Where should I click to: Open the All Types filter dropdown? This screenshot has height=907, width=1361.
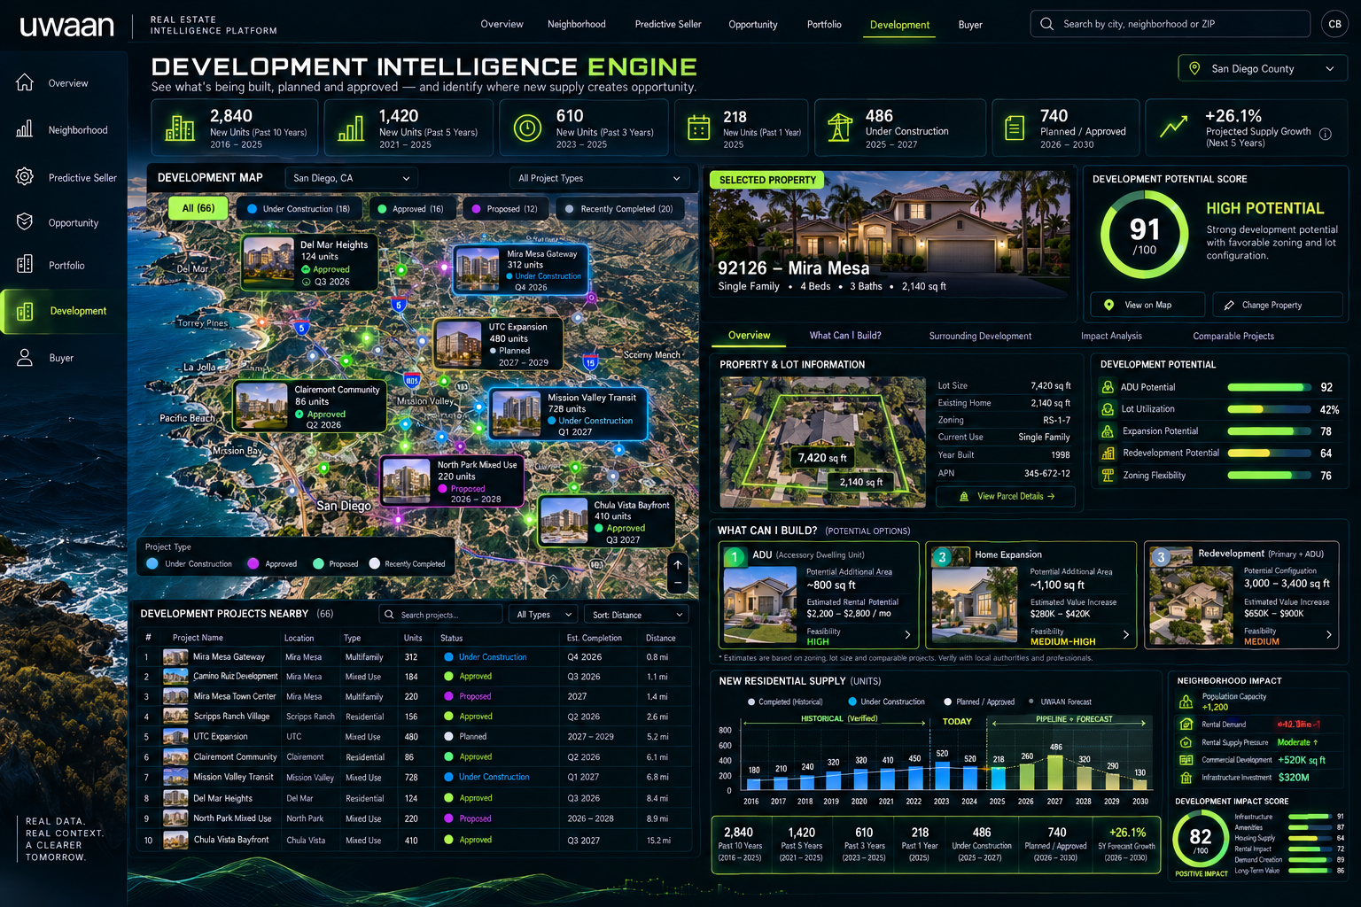pyautogui.click(x=545, y=615)
